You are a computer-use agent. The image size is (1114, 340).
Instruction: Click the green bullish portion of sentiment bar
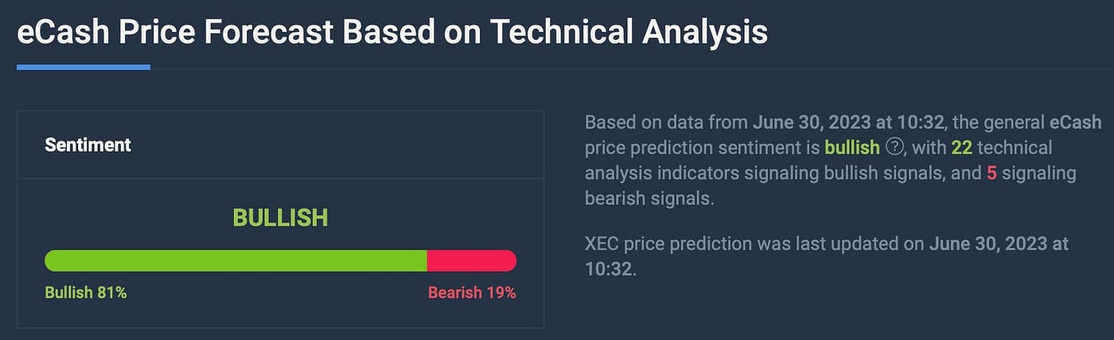point(236,261)
